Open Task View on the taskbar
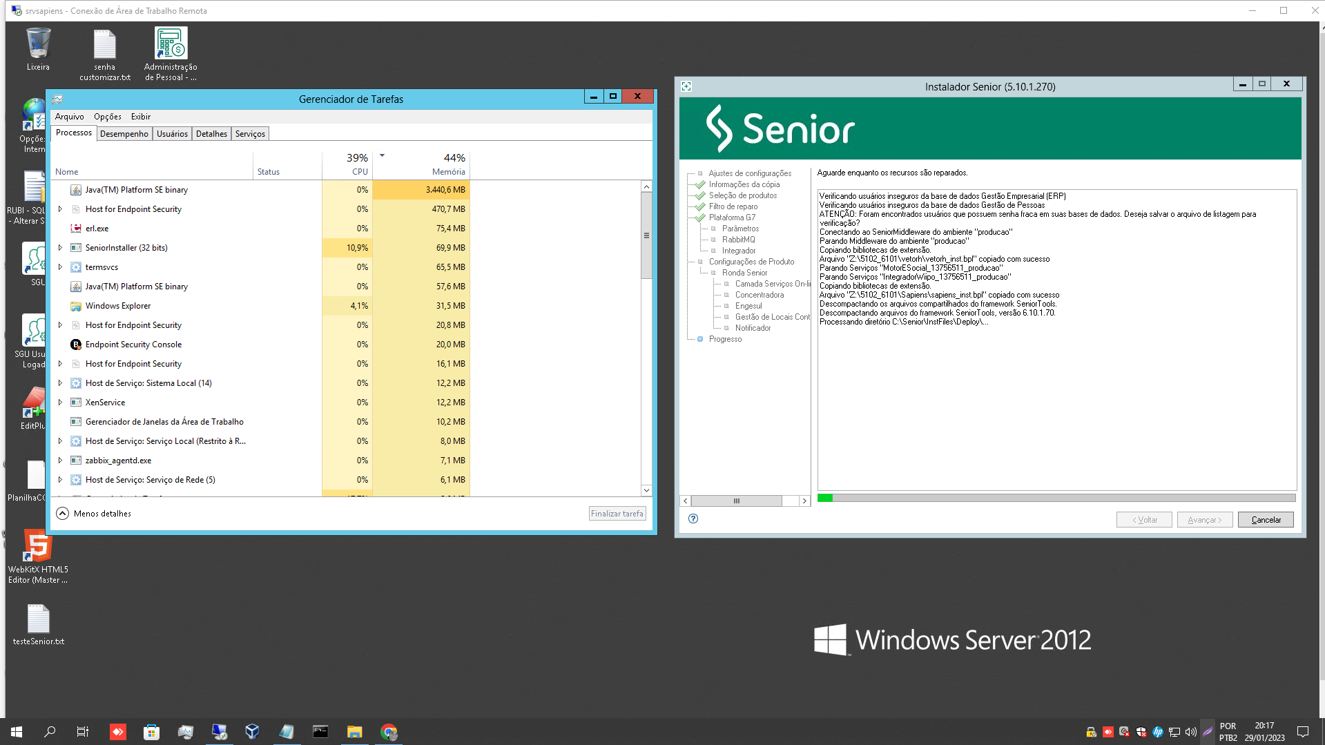This screenshot has height=745, width=1325. click(83, 731)
